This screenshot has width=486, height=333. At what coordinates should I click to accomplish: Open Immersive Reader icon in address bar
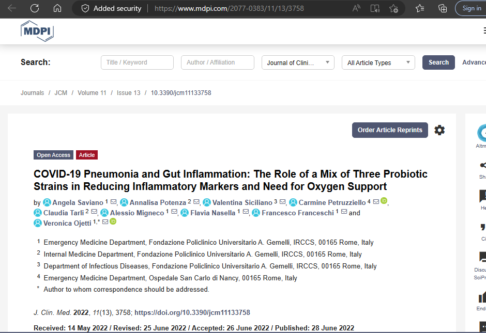click(375, 8)
